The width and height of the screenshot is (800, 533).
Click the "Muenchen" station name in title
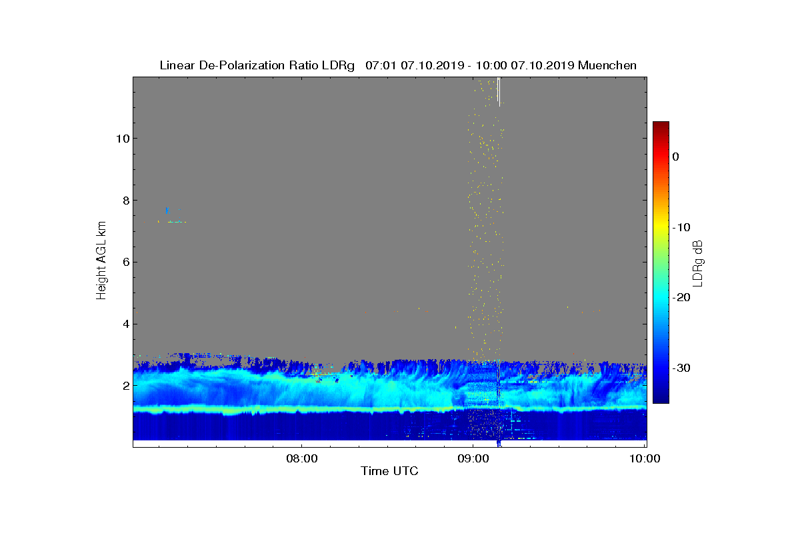point(607,65)
